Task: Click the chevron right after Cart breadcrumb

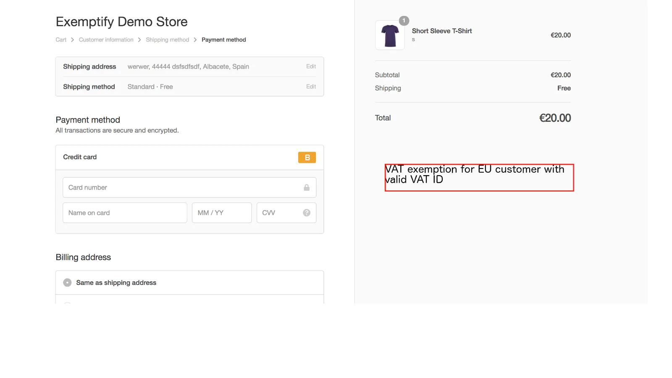Action: pos(72,40)
